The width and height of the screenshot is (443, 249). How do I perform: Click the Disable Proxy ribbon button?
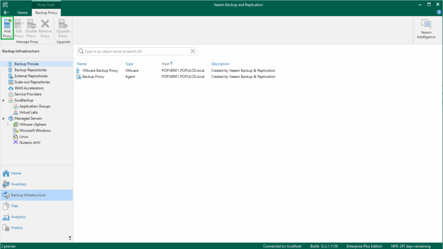[x=31, y=28]
